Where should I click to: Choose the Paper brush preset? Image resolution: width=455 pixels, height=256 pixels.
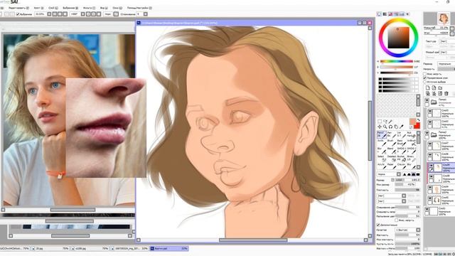coord(392,166)
